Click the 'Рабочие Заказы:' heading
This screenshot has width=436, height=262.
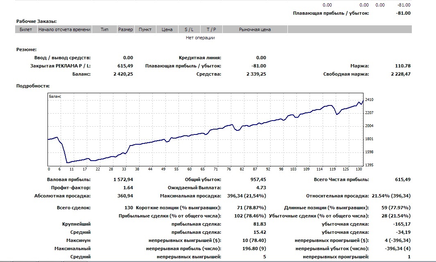pyautogui.click(x=36, y=21)
